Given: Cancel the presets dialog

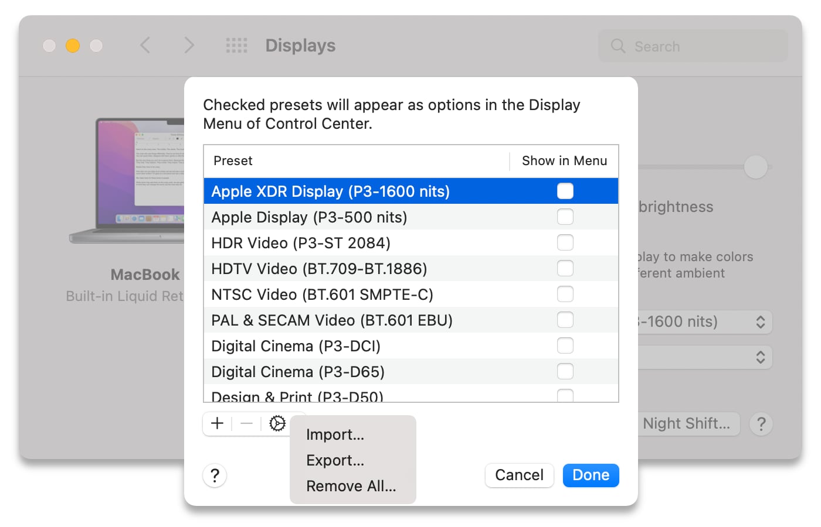Looking at the screenshot, I should click(519, 475).
